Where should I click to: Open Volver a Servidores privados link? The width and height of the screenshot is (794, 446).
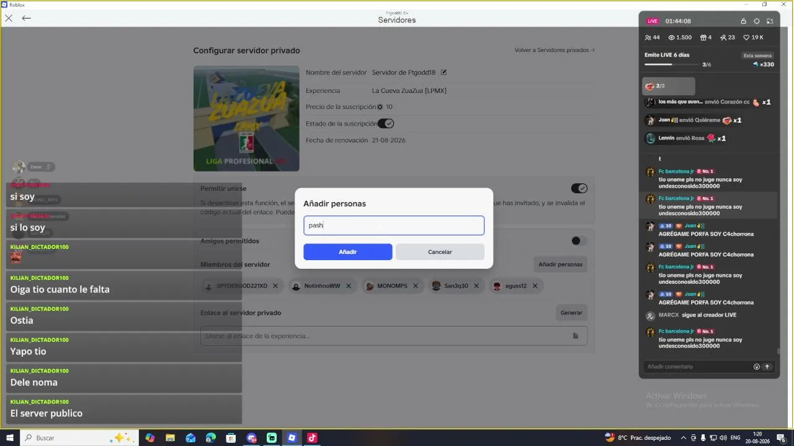click(555, 50)
